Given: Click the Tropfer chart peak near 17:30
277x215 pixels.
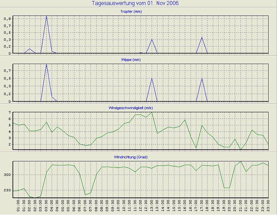Looking at the screenshot, I should [x=202, y=37].
